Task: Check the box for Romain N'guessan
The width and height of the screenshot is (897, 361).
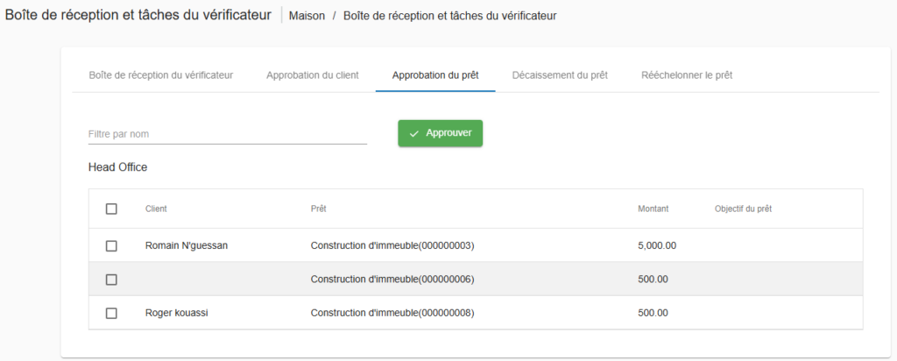Action: point(111,246)
